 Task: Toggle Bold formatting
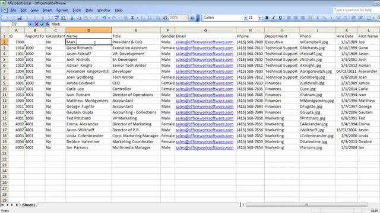pos(267,18)
